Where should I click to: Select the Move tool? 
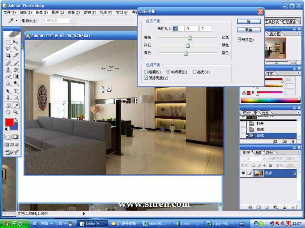pyautogui.click(x=16, y=42)
